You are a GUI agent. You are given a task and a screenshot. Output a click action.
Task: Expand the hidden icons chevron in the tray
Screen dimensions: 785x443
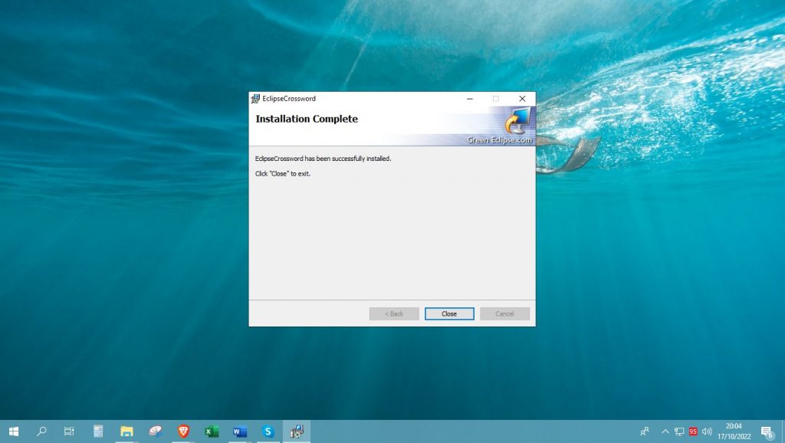coord(664,432)
